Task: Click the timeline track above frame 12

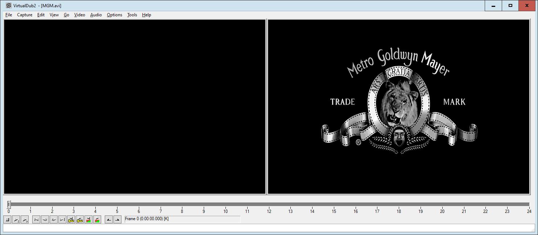Action: 269,204
